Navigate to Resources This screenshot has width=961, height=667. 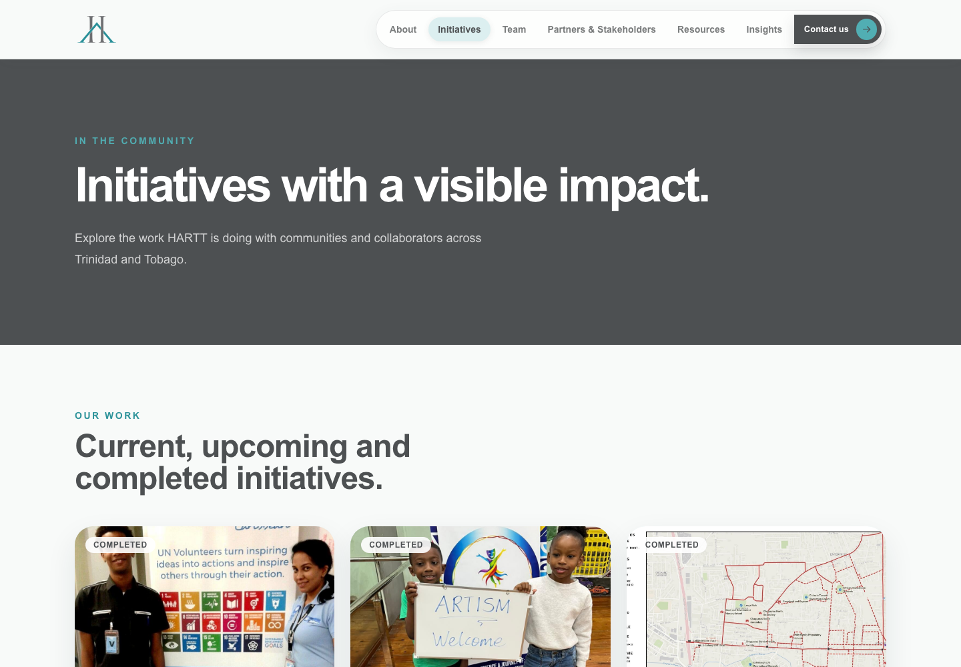click(x=701, y=29)
